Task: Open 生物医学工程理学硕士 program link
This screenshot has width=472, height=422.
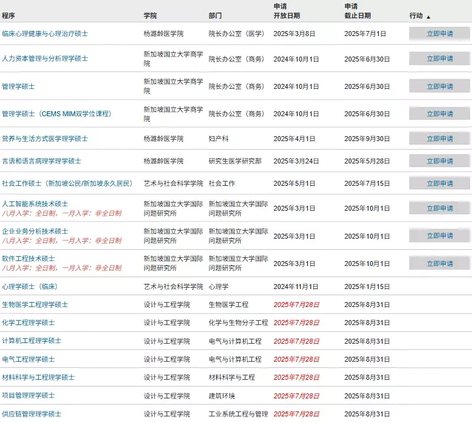Action: [35, 305]
